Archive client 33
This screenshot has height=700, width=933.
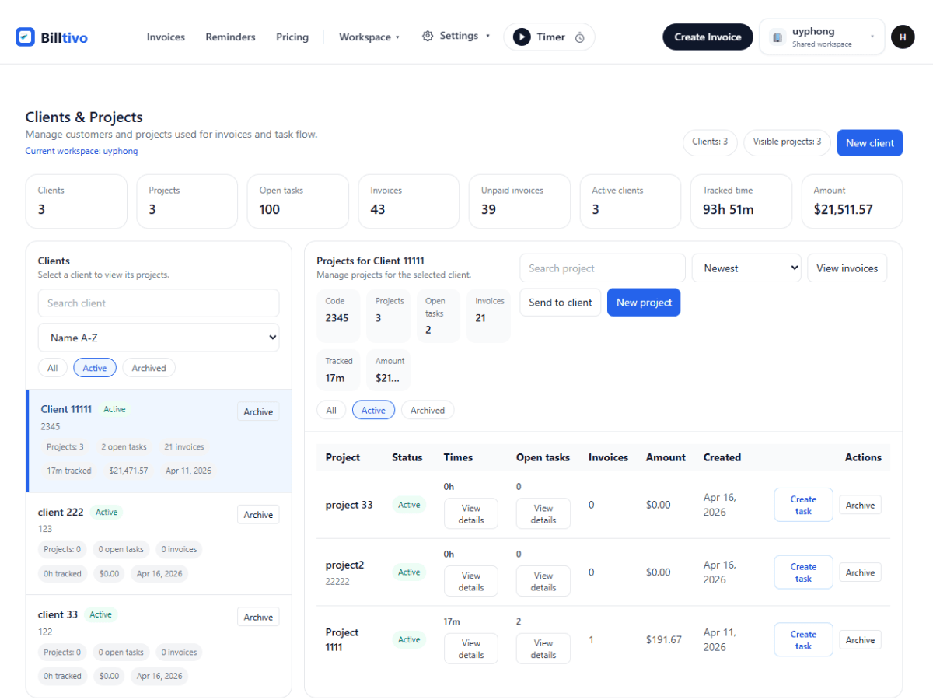point(258,617)
